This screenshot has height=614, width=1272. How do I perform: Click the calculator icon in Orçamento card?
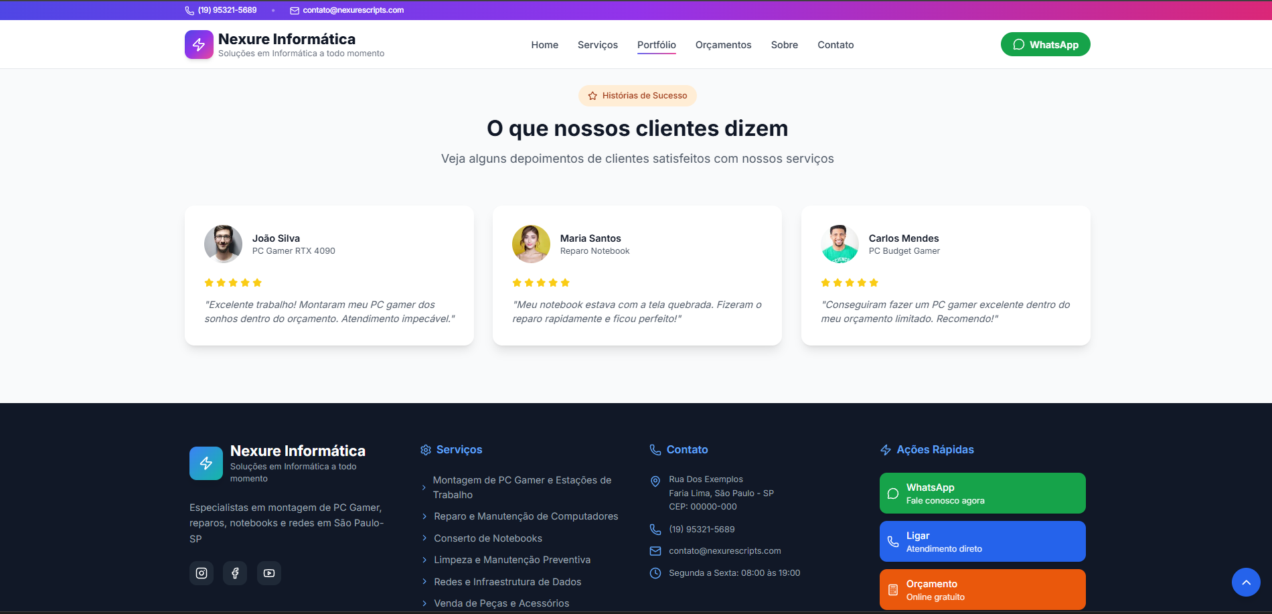coord(893,590)
